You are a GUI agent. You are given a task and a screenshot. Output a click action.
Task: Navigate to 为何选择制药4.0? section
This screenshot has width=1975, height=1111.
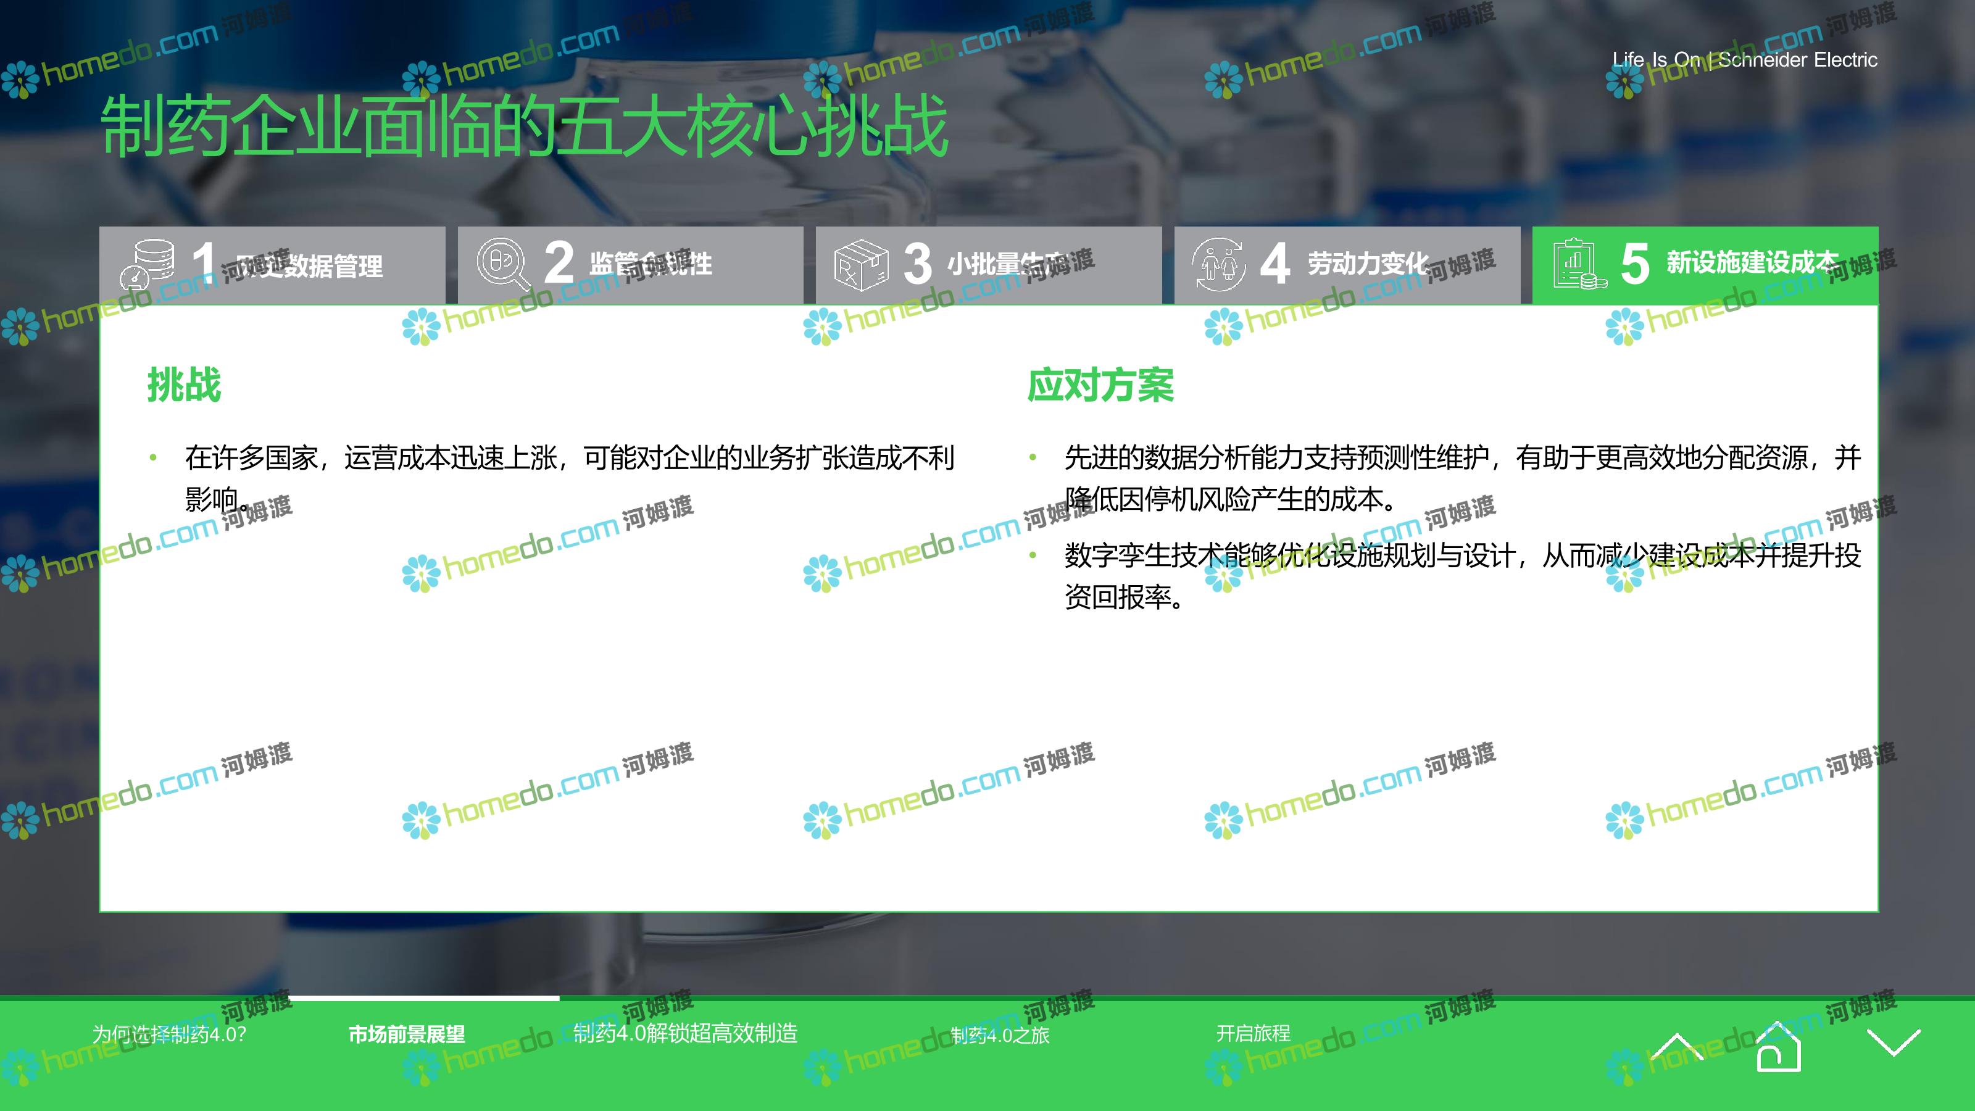[170, 1034]
